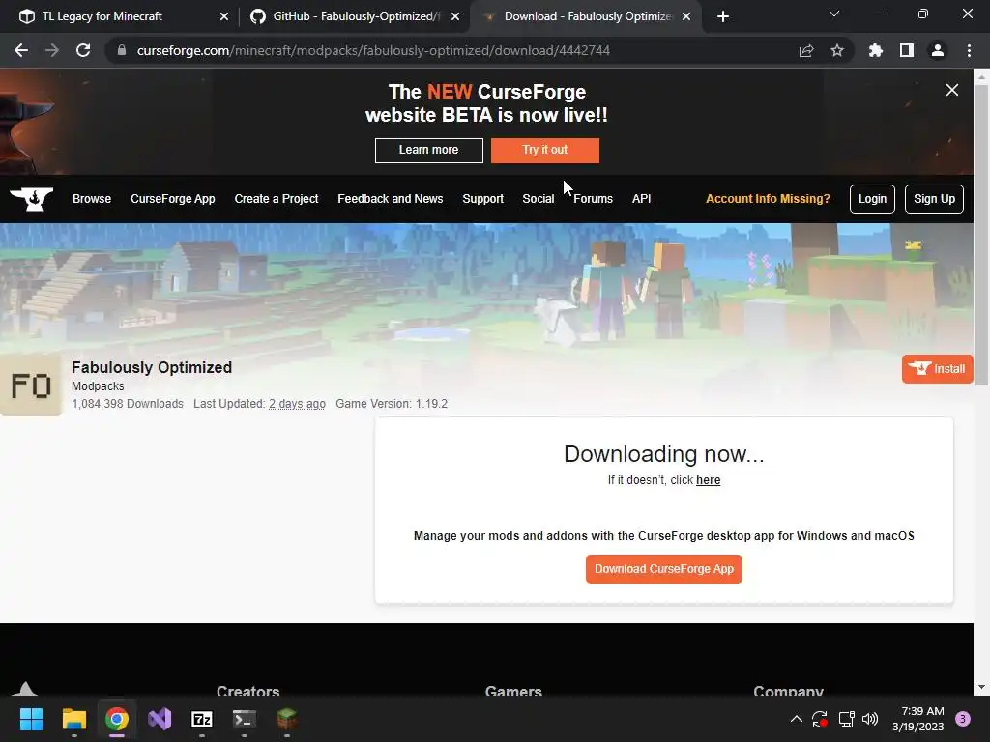Click the site lock icon in address bar
The width and height of the screenshot is (990, 742).
[x=122, y=50]
